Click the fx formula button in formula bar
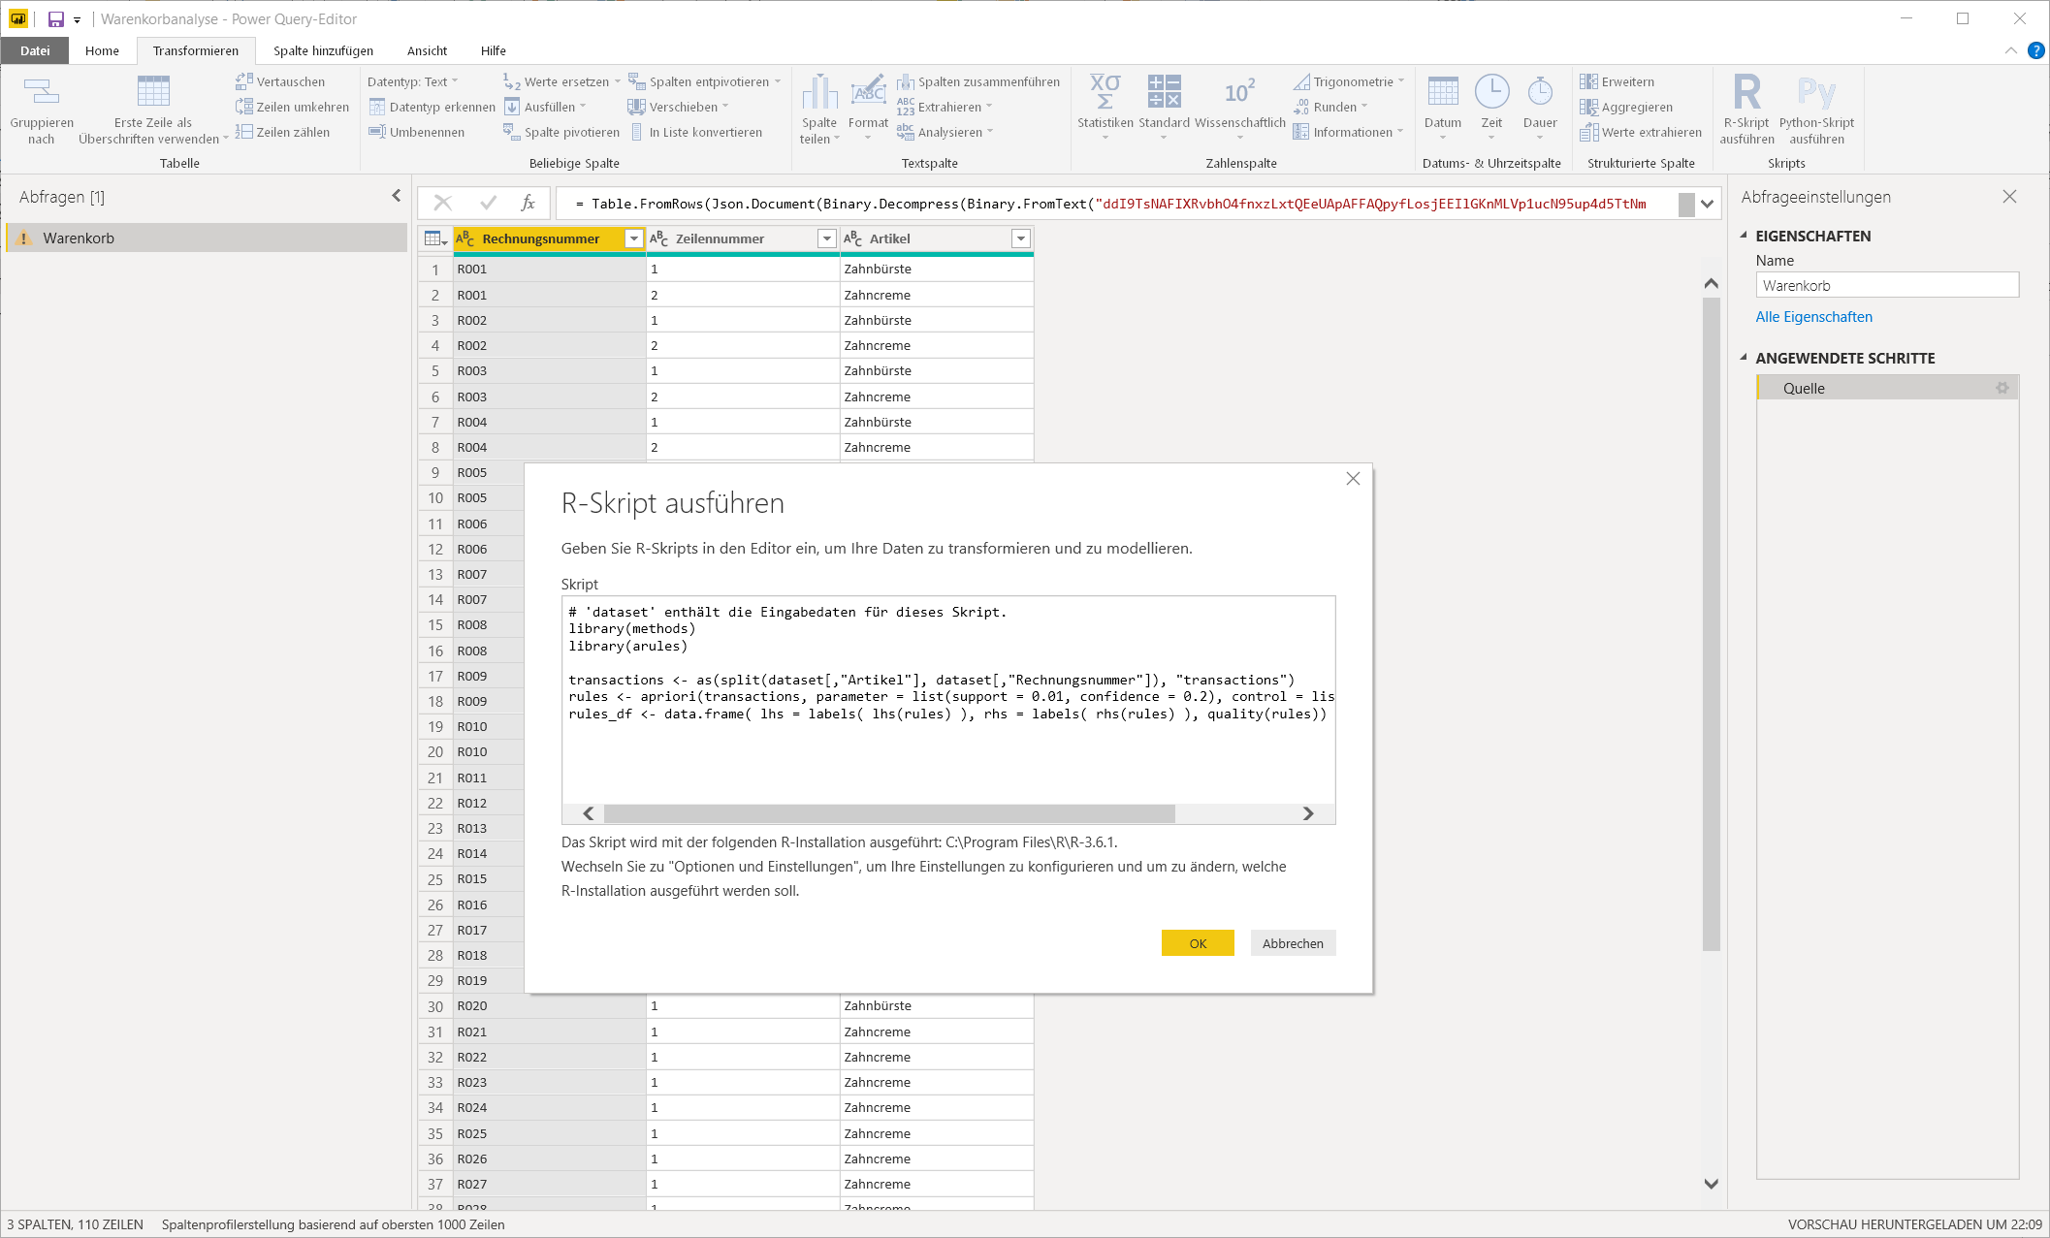This screenshot has height=1238, width=2050. 529,203
